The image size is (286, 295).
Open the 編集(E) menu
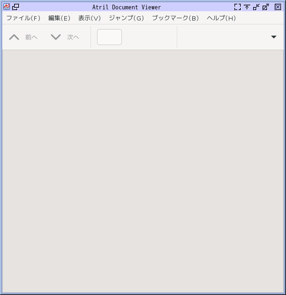click(x=59, y=18)
